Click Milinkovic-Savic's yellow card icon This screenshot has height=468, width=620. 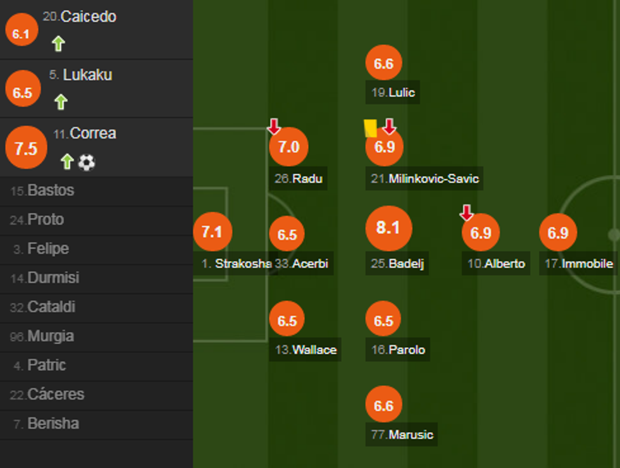(370, 128)
